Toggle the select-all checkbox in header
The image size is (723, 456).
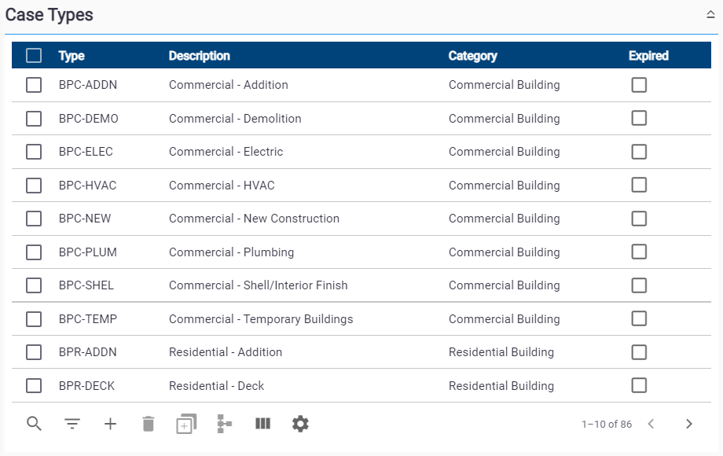[x=34, y=56]
